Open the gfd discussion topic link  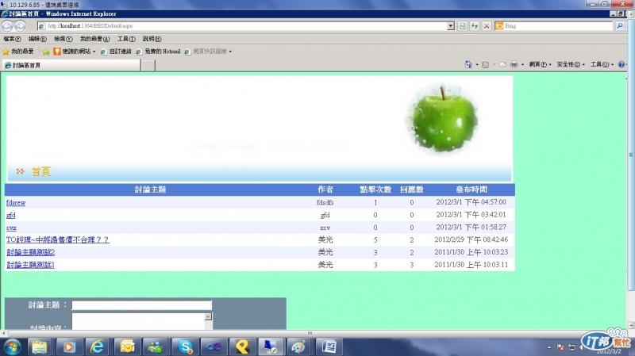pos(11,215)
